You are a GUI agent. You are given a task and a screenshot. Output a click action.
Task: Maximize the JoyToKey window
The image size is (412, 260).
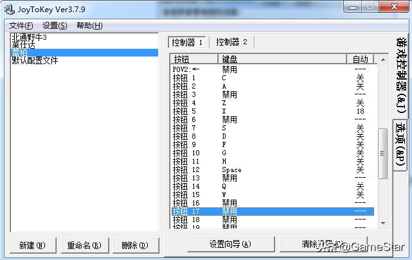370,6
